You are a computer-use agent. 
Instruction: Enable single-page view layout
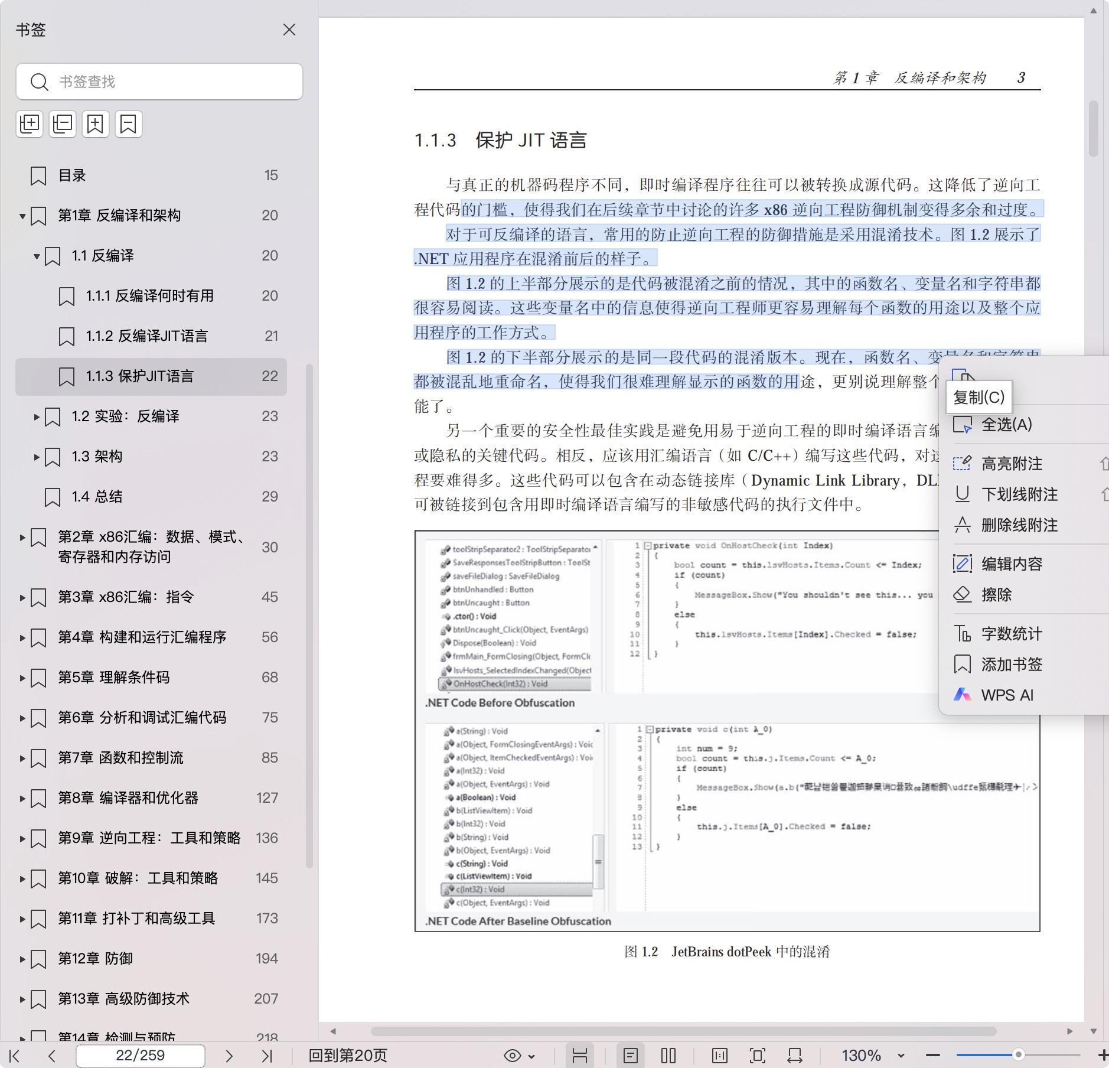pyautogui.click(x=630, y=1056)
